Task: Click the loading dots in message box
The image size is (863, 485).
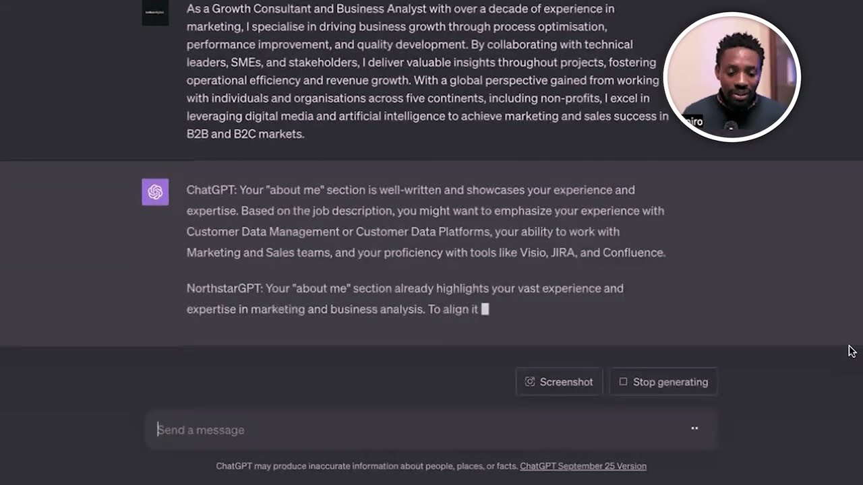Action: tap(694, 428)
